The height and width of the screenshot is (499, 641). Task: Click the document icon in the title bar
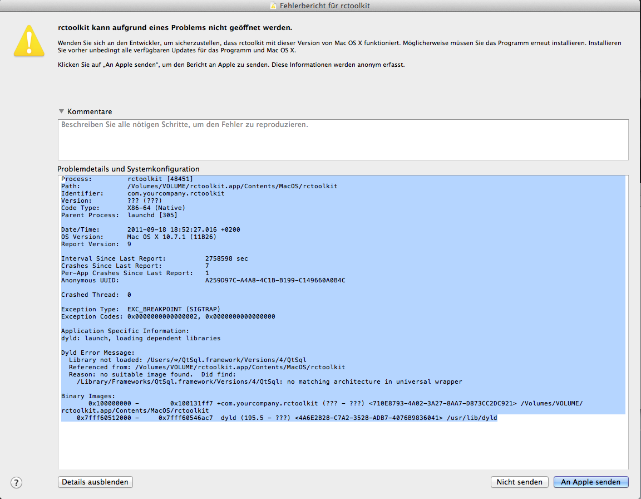point(273,6)
